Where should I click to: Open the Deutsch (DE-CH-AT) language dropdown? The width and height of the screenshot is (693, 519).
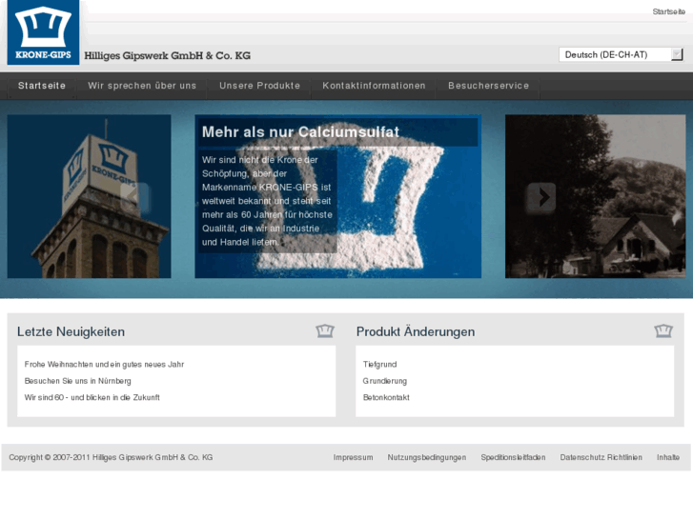(x=621, y=55)
